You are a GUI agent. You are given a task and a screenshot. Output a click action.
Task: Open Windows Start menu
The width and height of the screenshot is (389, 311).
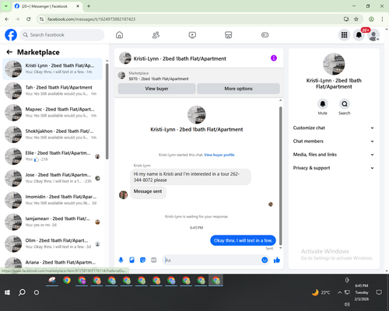pyautogui.click(x=7, y=292)
